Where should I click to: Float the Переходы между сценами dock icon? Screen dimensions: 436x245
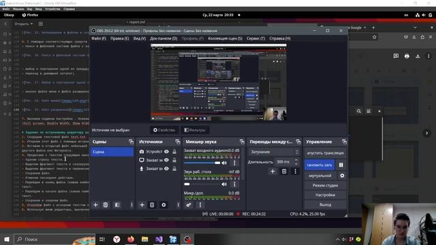pyautogui.click(x=298, y=142)
